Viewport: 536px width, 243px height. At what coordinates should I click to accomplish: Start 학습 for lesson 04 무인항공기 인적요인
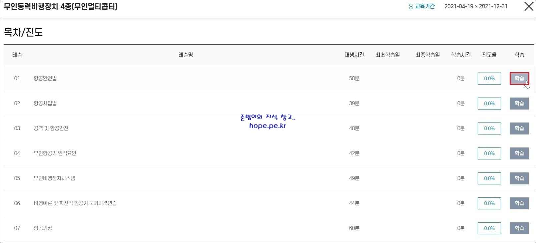pos(519,153)
